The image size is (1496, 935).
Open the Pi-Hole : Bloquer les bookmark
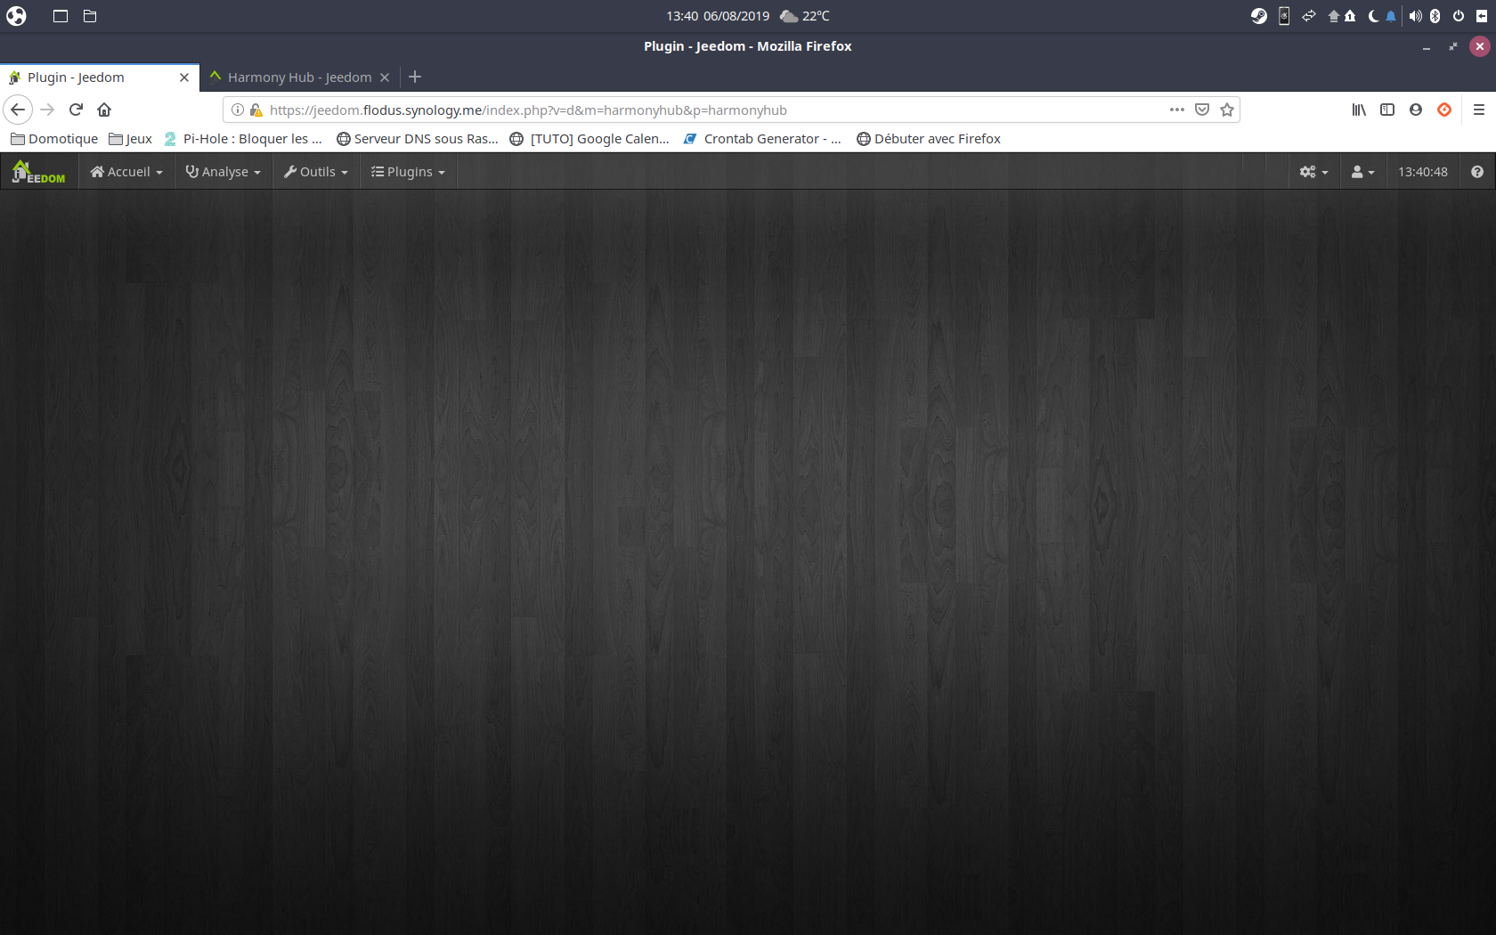tap(243, 139)
